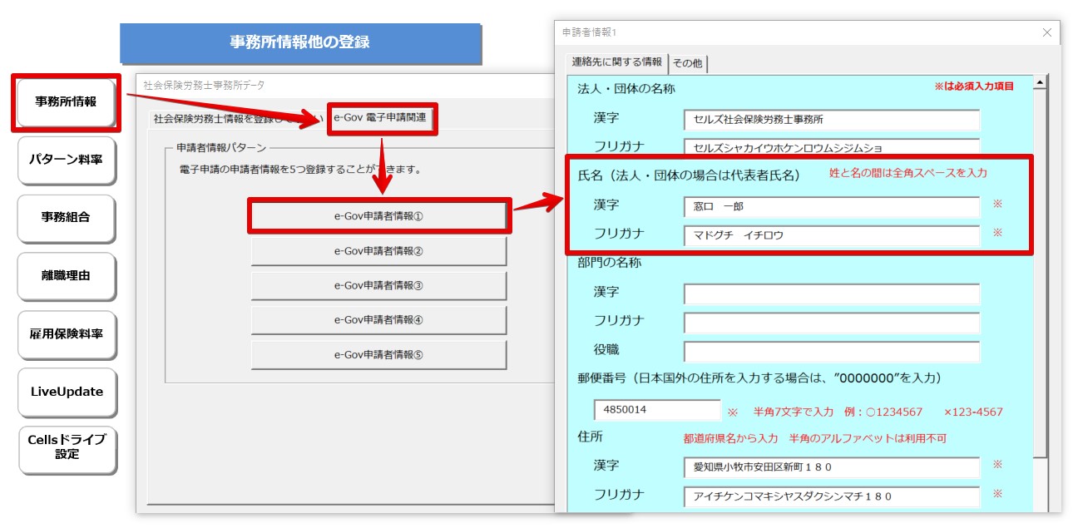Open the fifth e-Gov申請者情報⑤ entry
The width and height of the screenshot is (1073, 528).
tap(381, 353)
